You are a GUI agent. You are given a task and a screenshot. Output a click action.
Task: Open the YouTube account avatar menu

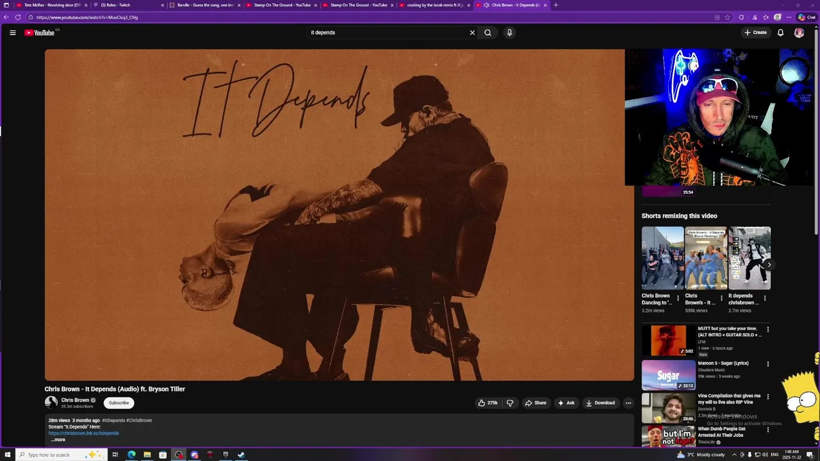799,33
